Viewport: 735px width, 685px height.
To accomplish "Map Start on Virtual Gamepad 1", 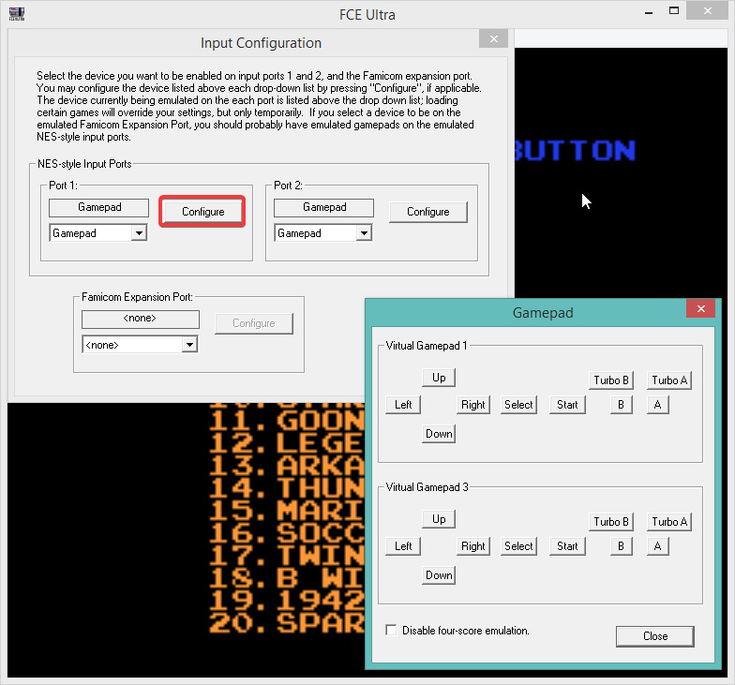I will coord(567,405).
